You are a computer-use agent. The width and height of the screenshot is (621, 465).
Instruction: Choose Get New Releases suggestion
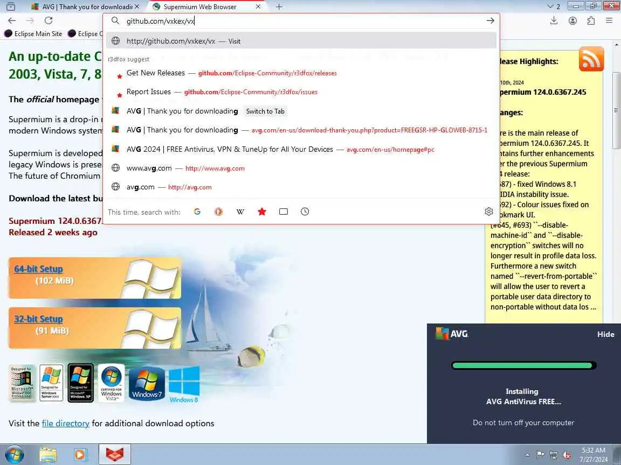pyautogui.click(x=301, y=73)
